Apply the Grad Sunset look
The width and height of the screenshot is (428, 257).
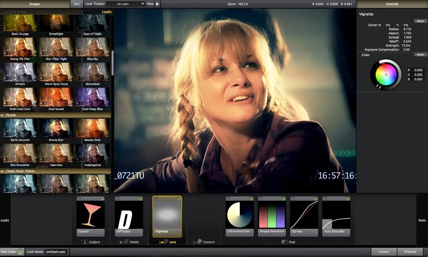pos(56,100)
